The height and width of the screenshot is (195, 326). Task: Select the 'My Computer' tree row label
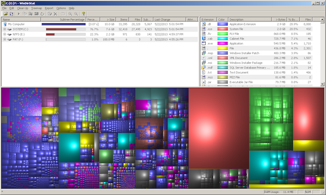coord(16,24)
